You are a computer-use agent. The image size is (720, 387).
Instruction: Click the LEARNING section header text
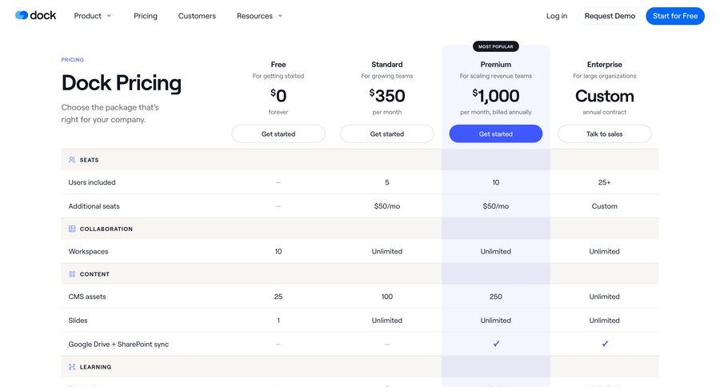[x=95, y=367]
